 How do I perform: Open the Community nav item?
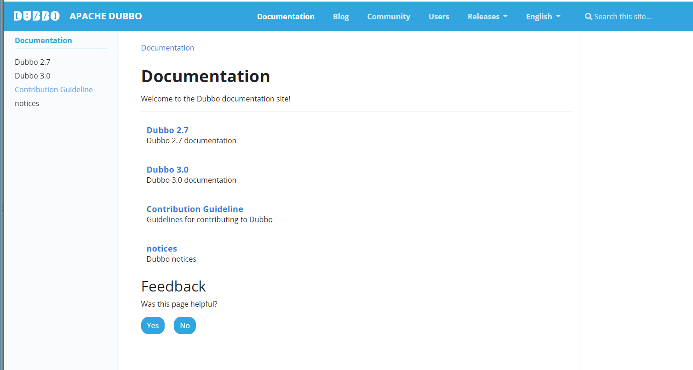point(389,17)
